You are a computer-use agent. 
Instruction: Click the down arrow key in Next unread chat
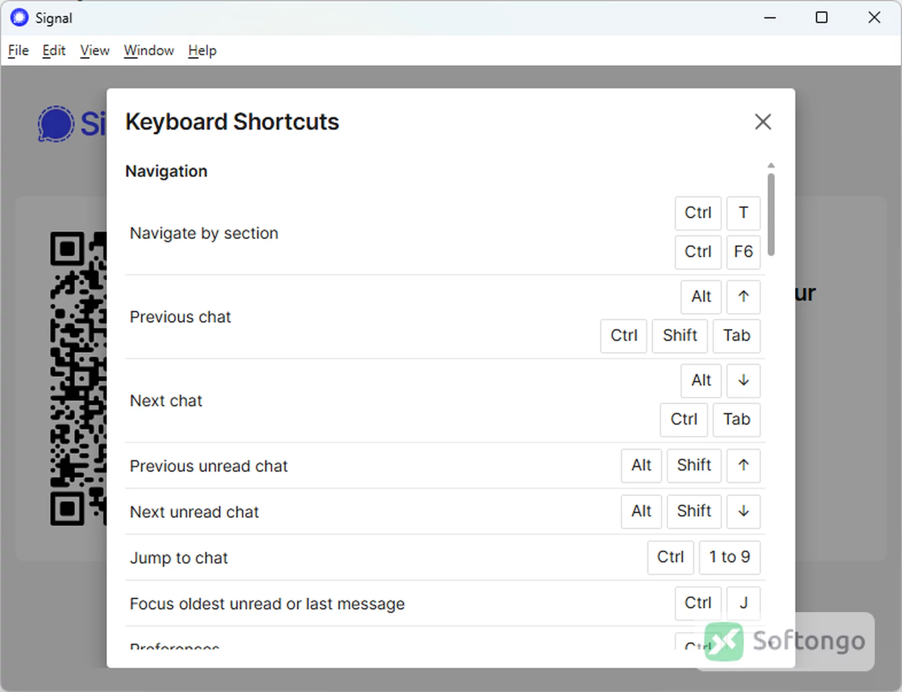743,512
